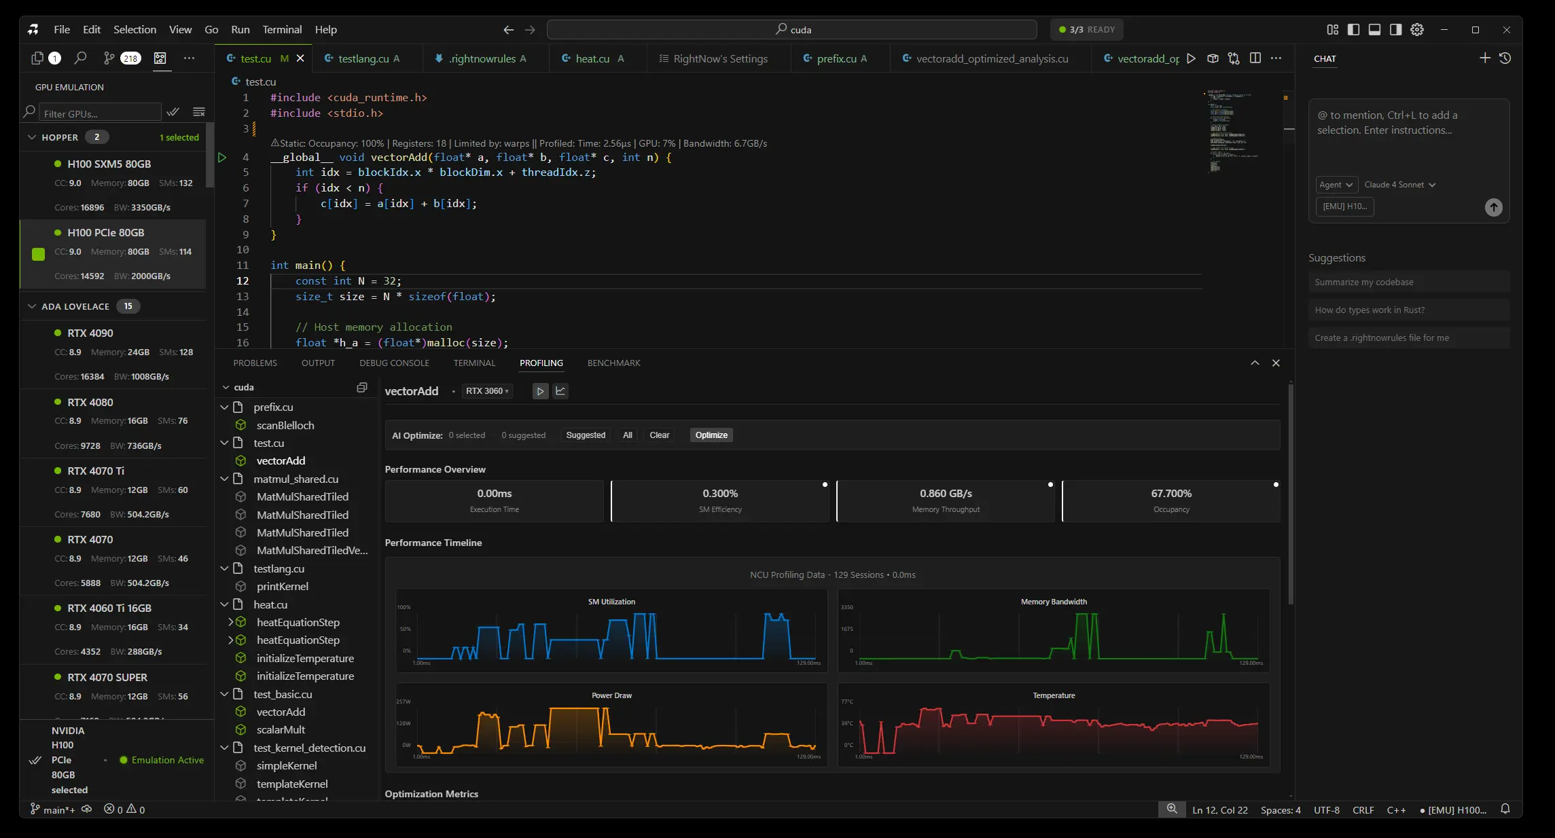Start a new chat with the plus icon
The width and height of the screenshot is (1555, 838).
1485,58
